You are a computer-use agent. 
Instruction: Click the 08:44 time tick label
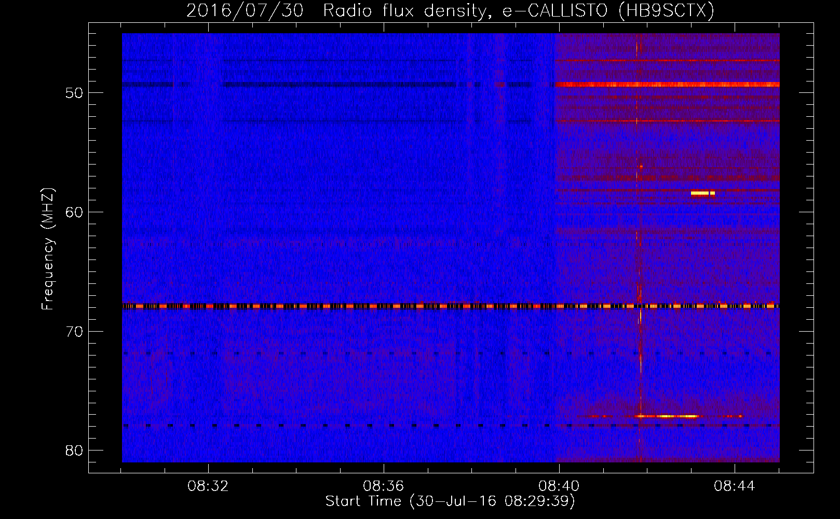[x=735, y=486]
